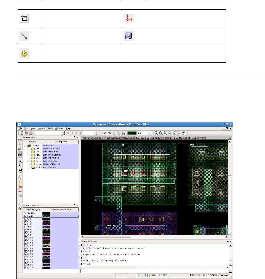
Task: Toggle the (7:0) layer checkbox
Action: point(25,232)
